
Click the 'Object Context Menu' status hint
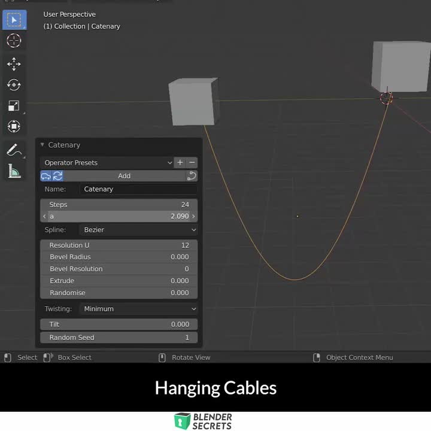click(x=360, y=357)
